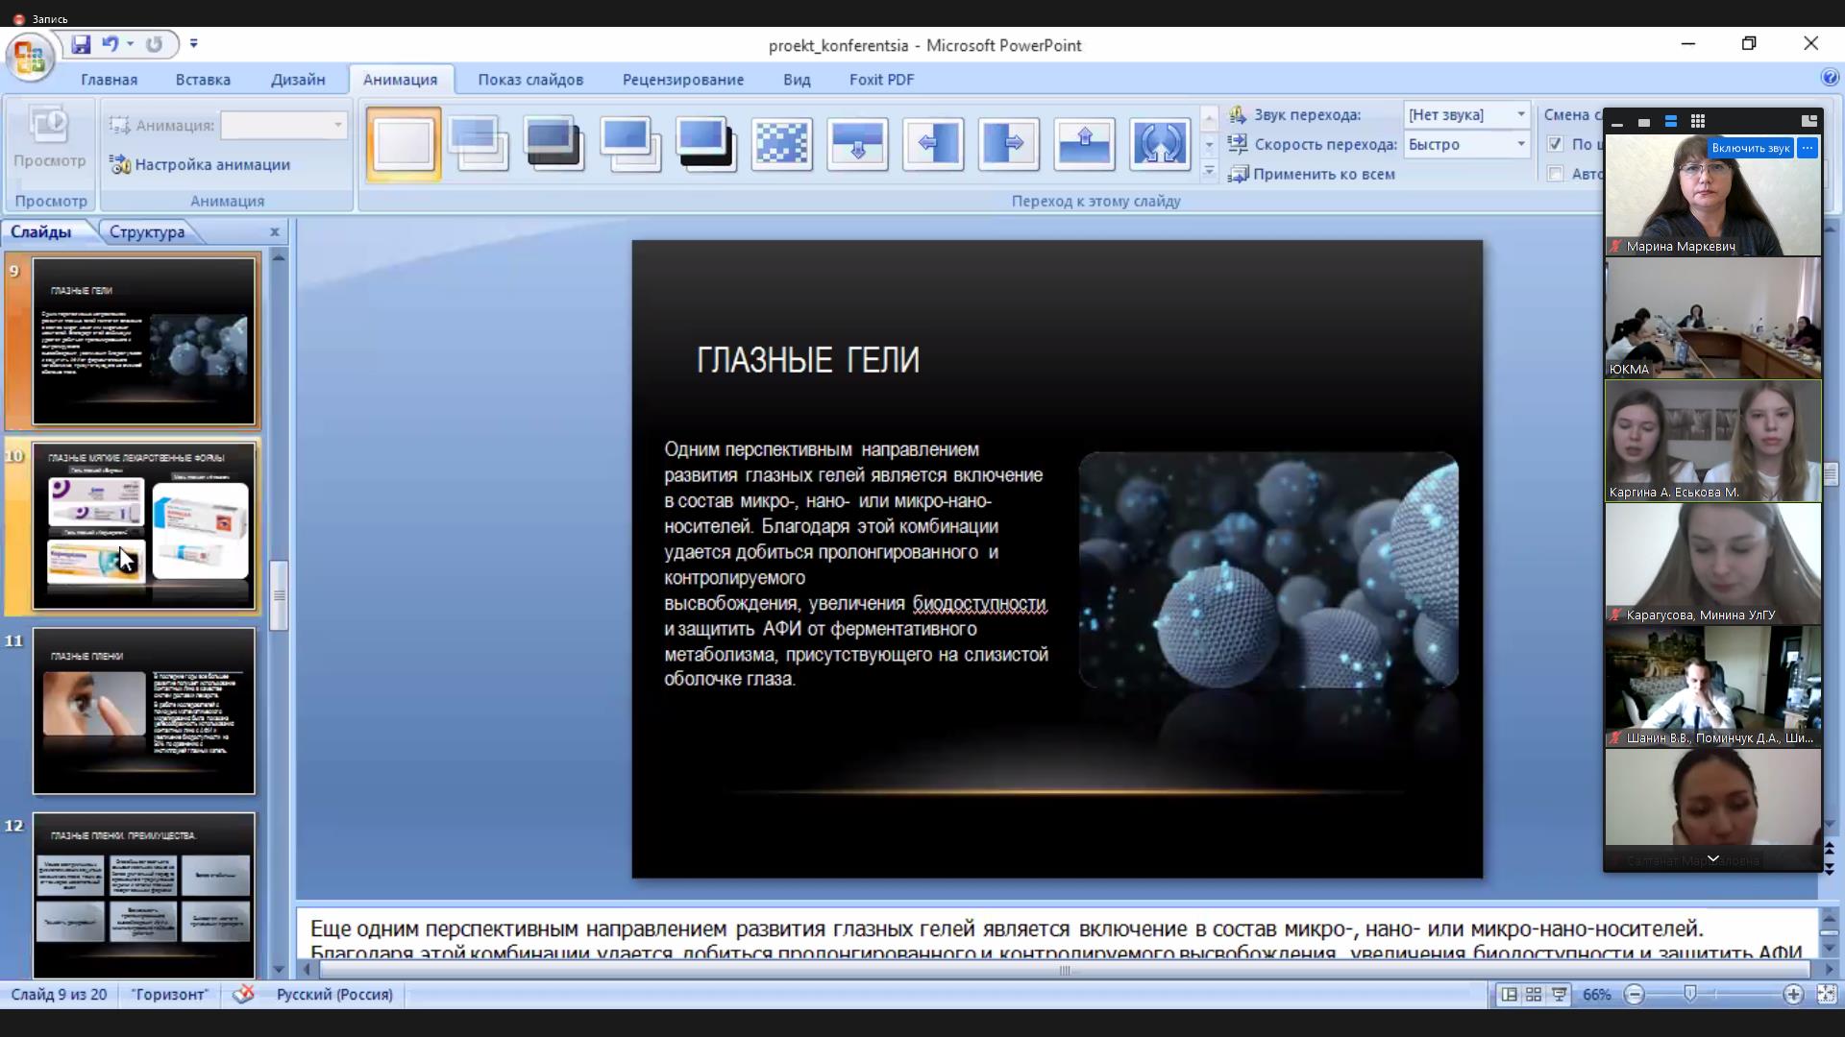Switch to the Показ слайдов tab
This screenshot has height=1037, width=1845.
click(x=530, y=80)
